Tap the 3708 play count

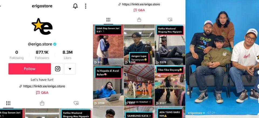click(x=100, y=103)
